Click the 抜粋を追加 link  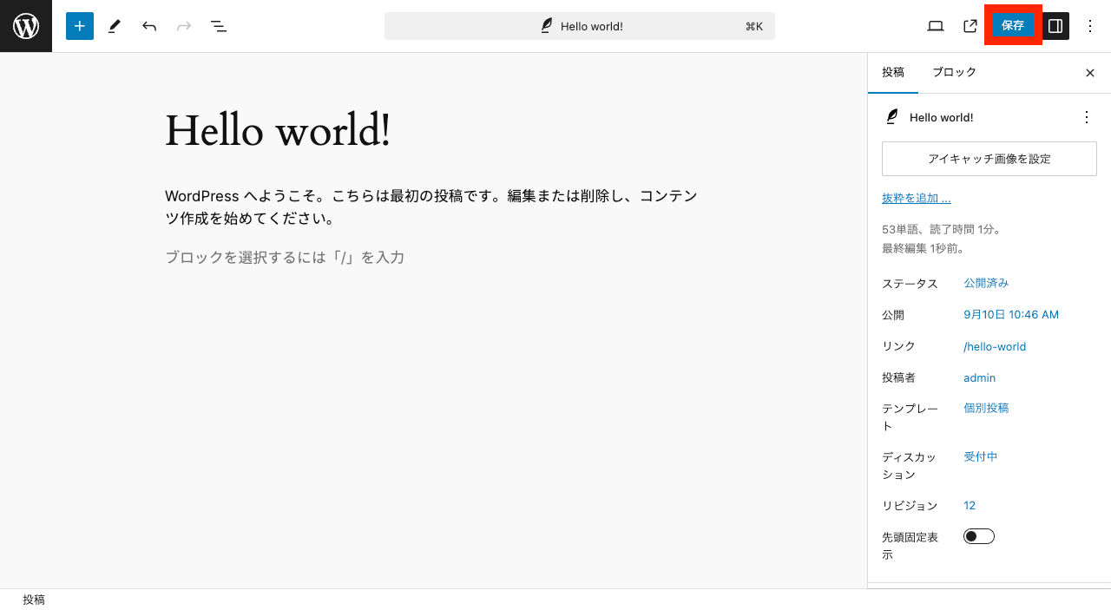point(917,199)
